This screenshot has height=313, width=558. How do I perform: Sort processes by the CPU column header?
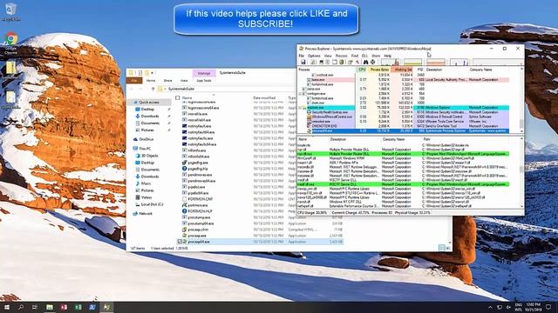tap(362, 70)
